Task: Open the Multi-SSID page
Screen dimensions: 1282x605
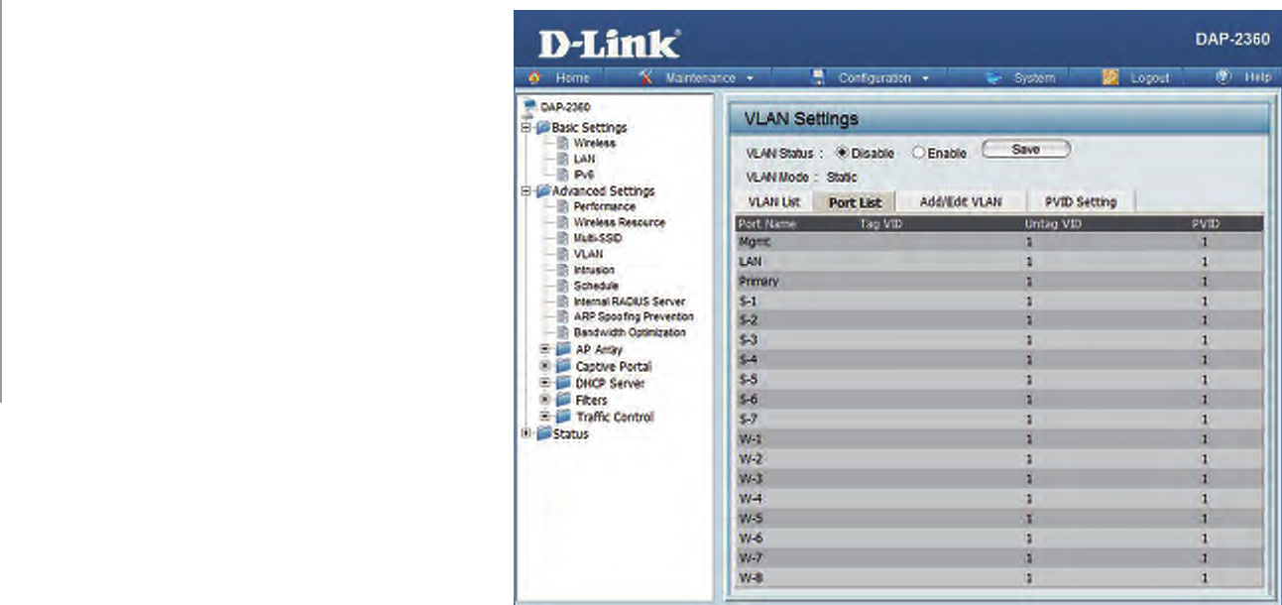Action: pyautogui.click(x=596, y=238)
